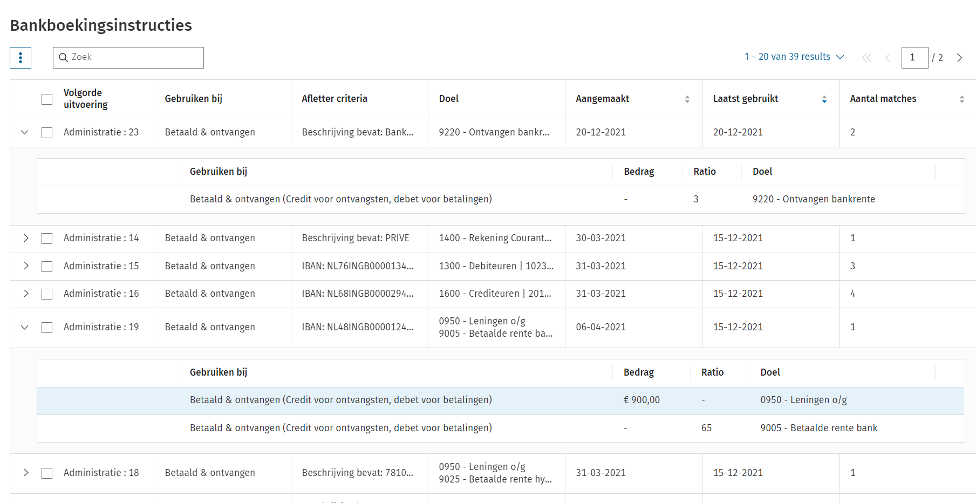The image size is (976, 503).
Task: Sort by Aangemaakt column arrows
Action: (687, 99)
